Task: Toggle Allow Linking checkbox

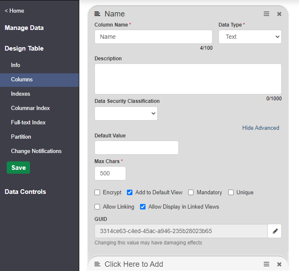Action: [97, 207]
